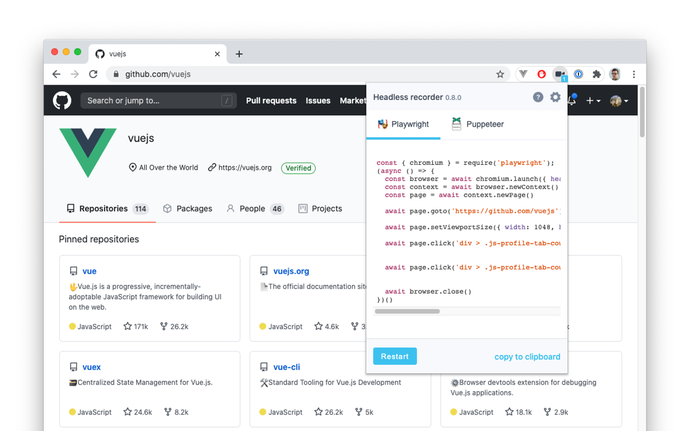The height and width of the screenshot is (431, 690).
Task: Click the Headless recorder extension icon
Action: click(x=560, y=74)
